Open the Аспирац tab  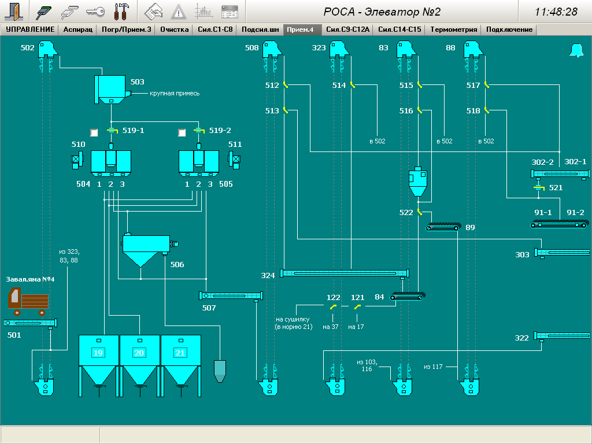[x=77, y=30]
